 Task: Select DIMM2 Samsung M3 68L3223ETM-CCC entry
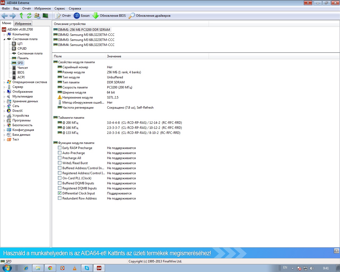86,35
